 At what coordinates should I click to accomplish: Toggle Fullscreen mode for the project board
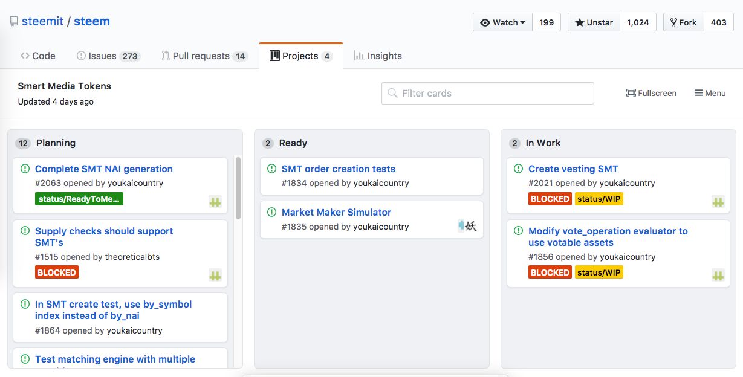(651, 93)
